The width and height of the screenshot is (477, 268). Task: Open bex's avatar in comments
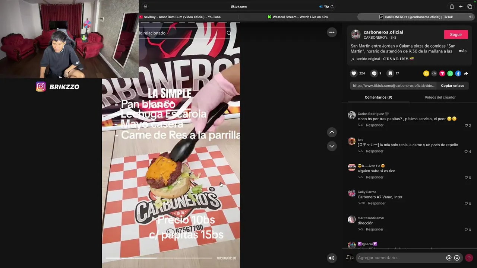pos(351,141)
